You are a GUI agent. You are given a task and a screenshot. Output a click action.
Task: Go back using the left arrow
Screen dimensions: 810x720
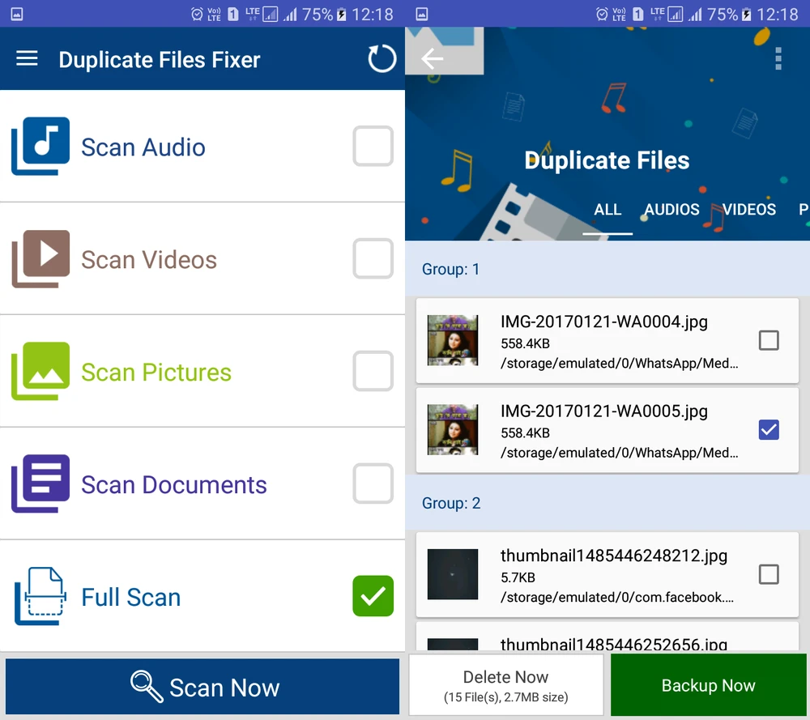(433, 58)
